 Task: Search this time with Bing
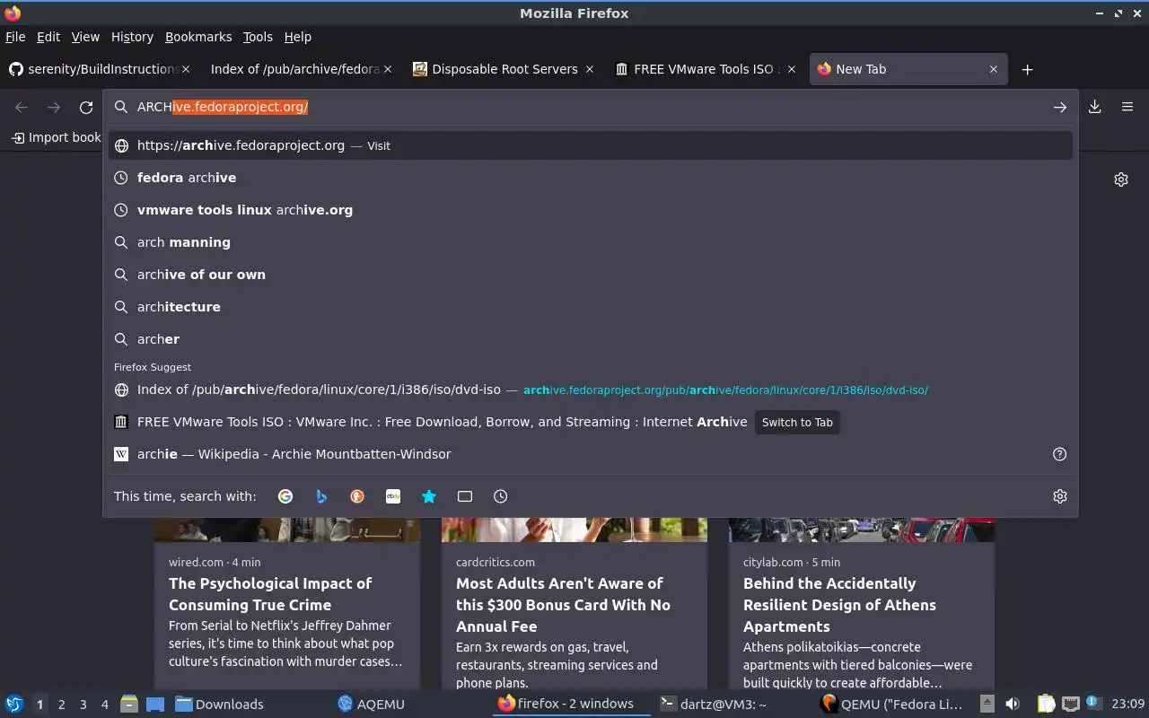pyautogui.click(x=321, y=496)
